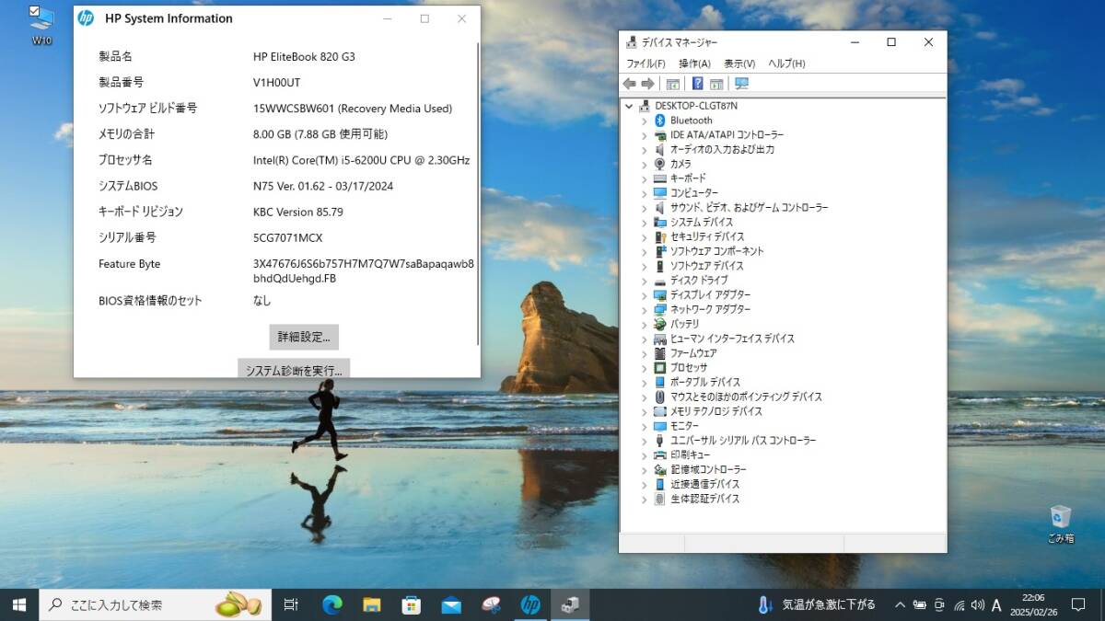Image resolution: width=1105 pixels, height=621 pixels.
Task: Show hidden system tray icons chevron
Action: (900, 605)
